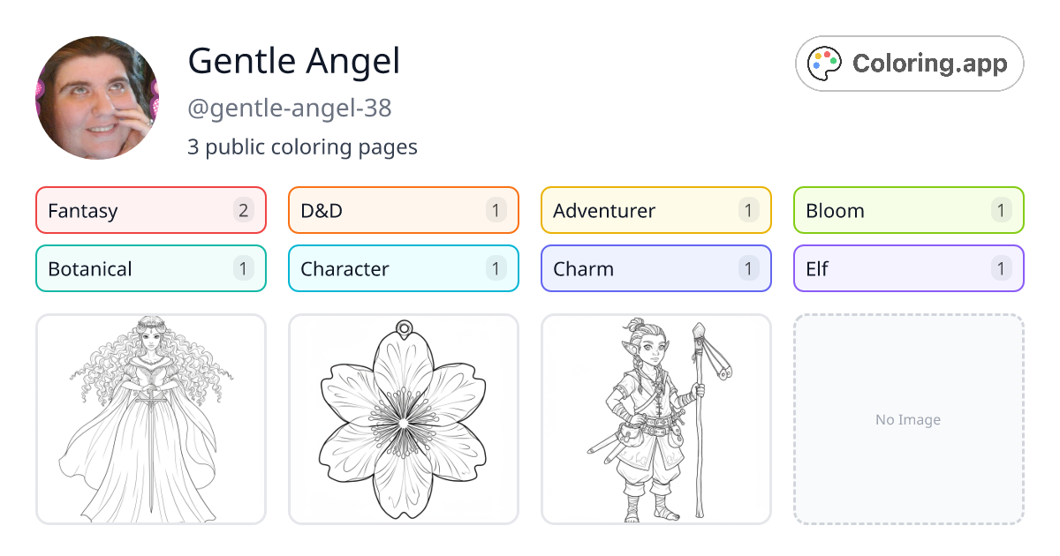Image resolution: width=1060 pixels, height=556 pixels.
Task: Open the elf adventurer coloring page
Action: pos(655,418)
